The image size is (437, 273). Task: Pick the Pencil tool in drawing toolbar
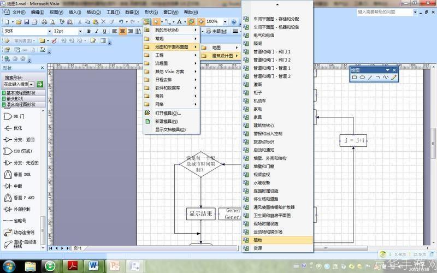pyautogui.click(x=393, y=78)
